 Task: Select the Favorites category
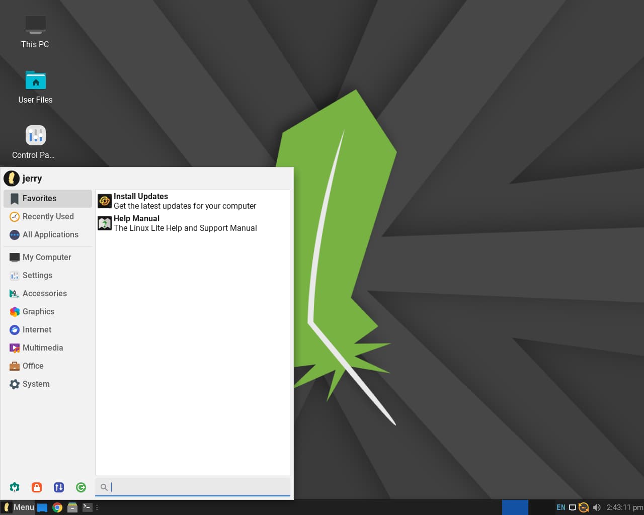40,198
